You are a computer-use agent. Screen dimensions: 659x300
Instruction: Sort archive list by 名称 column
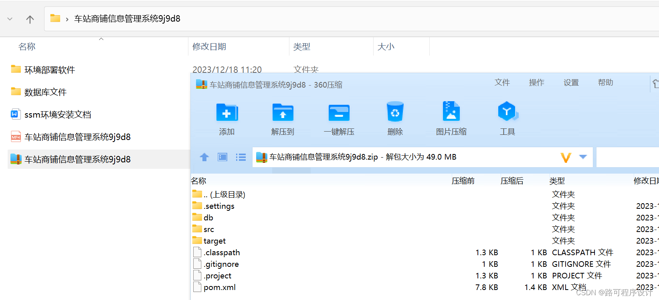click(199, 181)
